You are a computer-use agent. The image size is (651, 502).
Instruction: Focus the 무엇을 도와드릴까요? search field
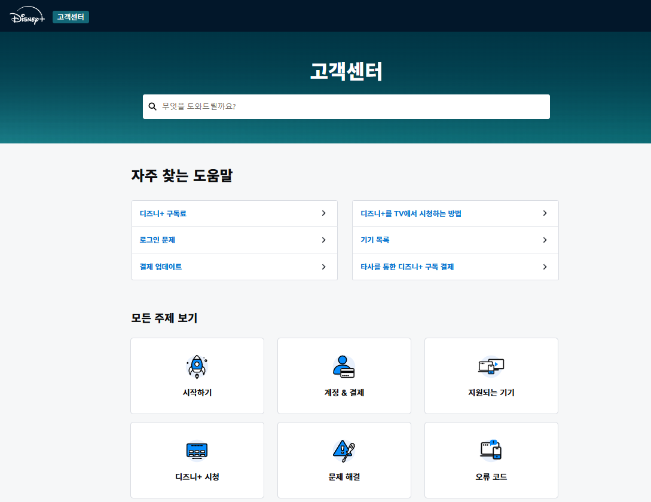point(346,107)
